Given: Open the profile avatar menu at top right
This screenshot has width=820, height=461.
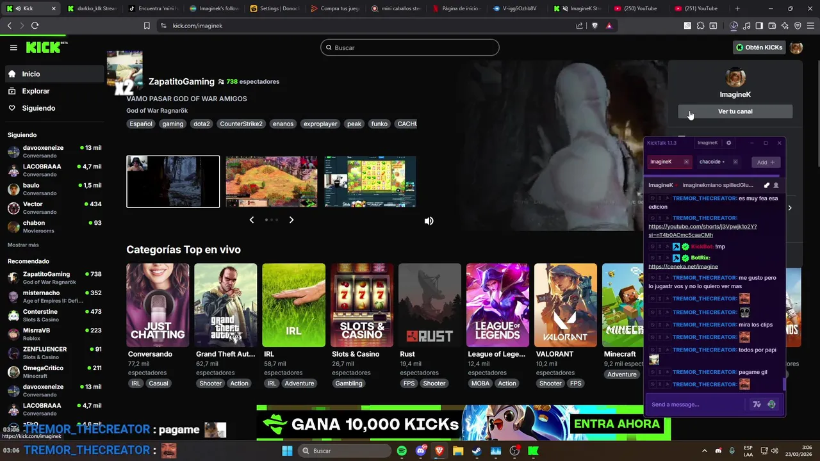Looking at the screenshot, I should pyautogui.click(x=796, y=47).
